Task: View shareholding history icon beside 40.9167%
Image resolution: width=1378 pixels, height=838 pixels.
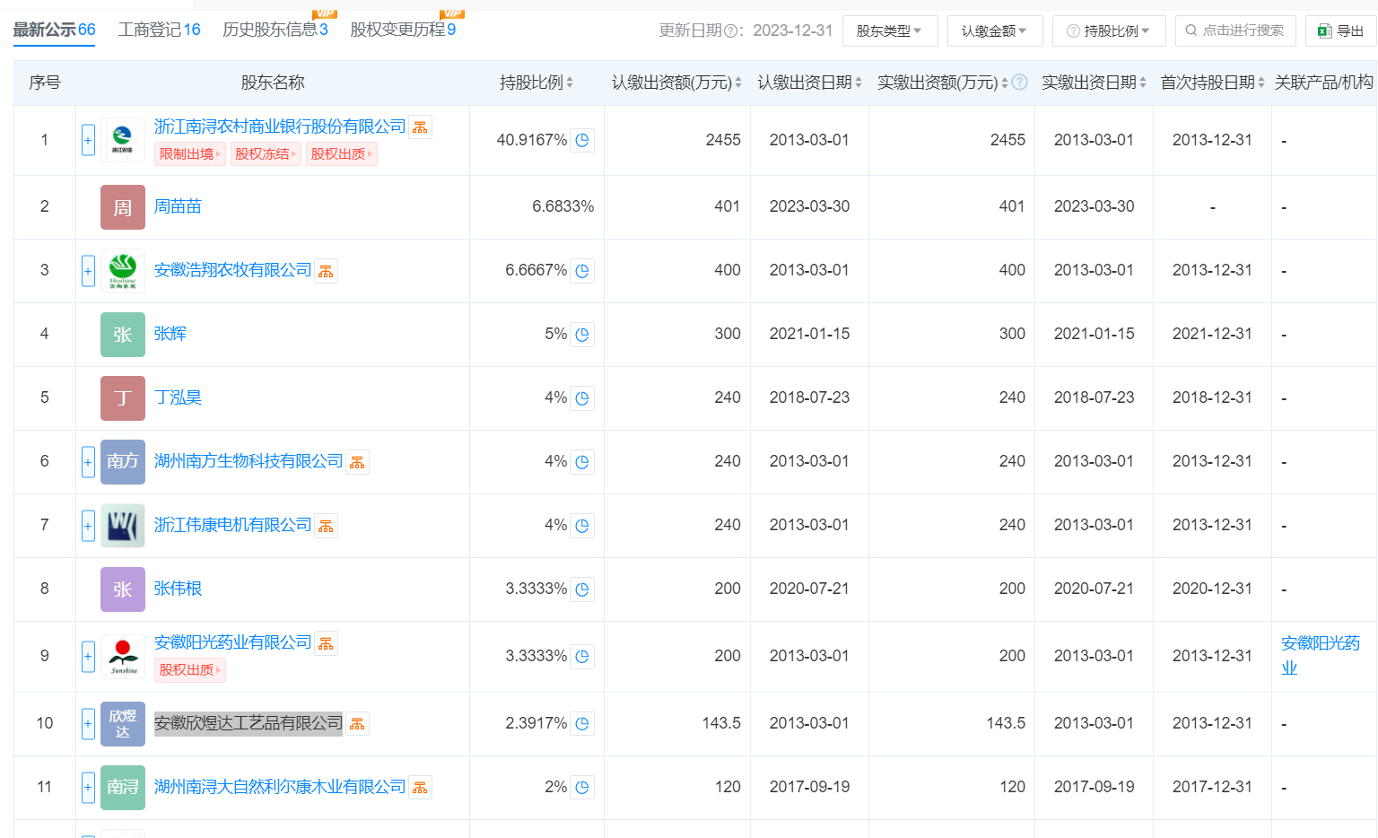Action: 582,141
